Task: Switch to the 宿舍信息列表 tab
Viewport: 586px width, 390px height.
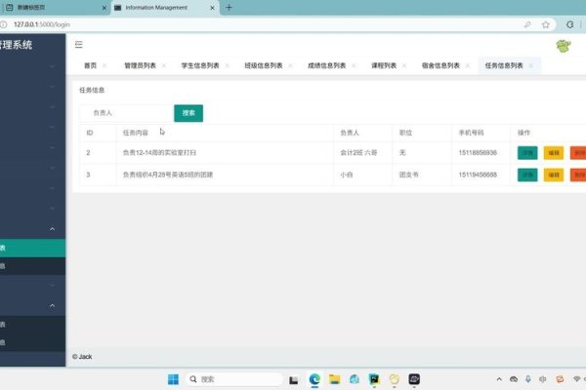Action: point(440,65)
